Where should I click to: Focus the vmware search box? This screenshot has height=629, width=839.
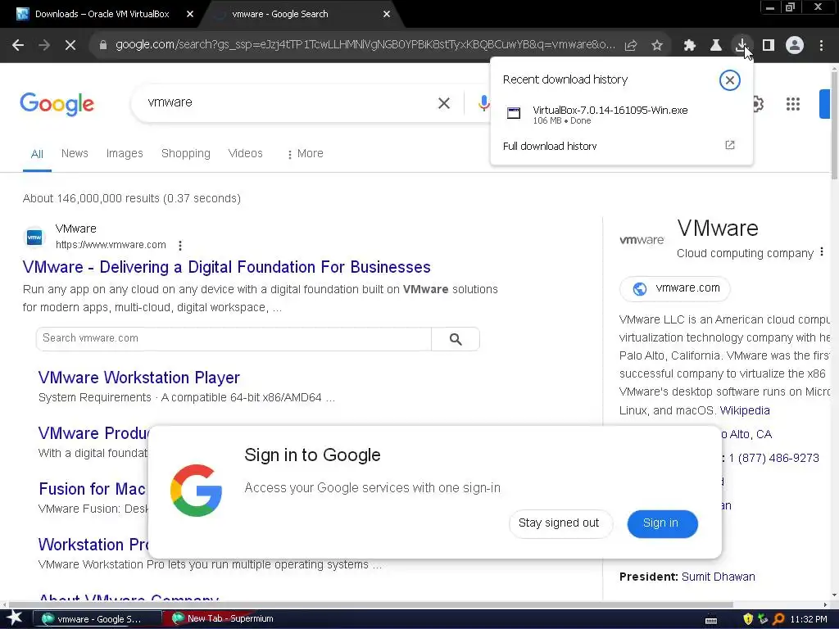click(x=289, y=102)
